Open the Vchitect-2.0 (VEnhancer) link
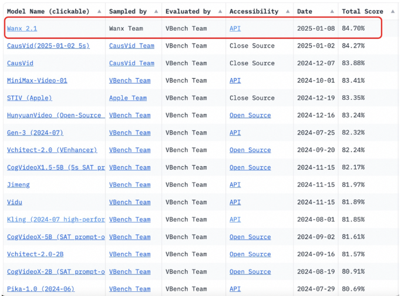Screen dimensions: 401x296 (52, 150)
